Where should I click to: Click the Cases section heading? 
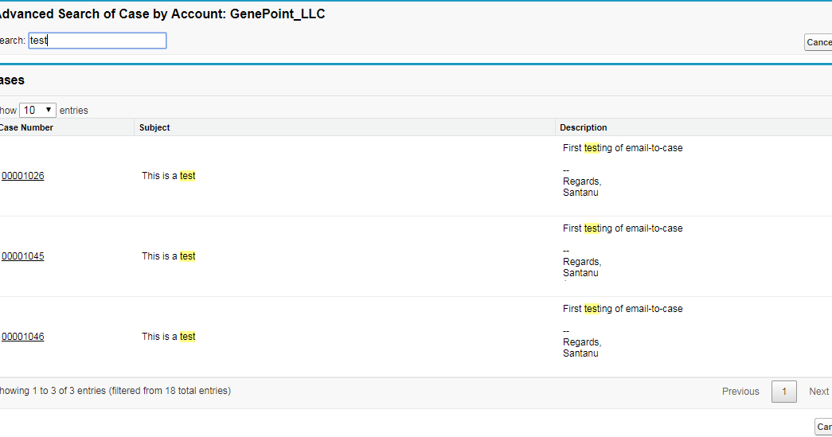(12, 80)
